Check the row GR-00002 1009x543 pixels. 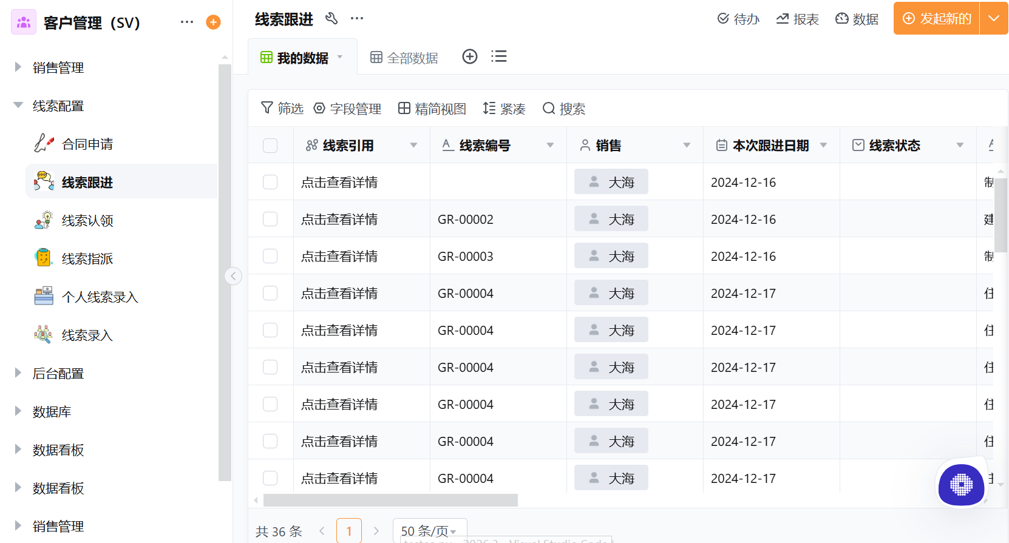[x=270, y=219]
